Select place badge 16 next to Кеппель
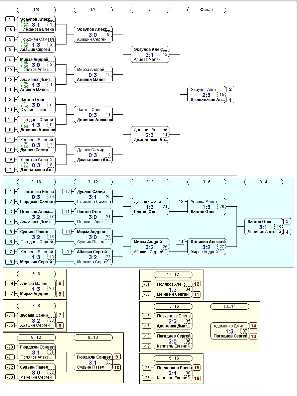The height and width of the screenshot is (396, 298). (x=196, y=378)
